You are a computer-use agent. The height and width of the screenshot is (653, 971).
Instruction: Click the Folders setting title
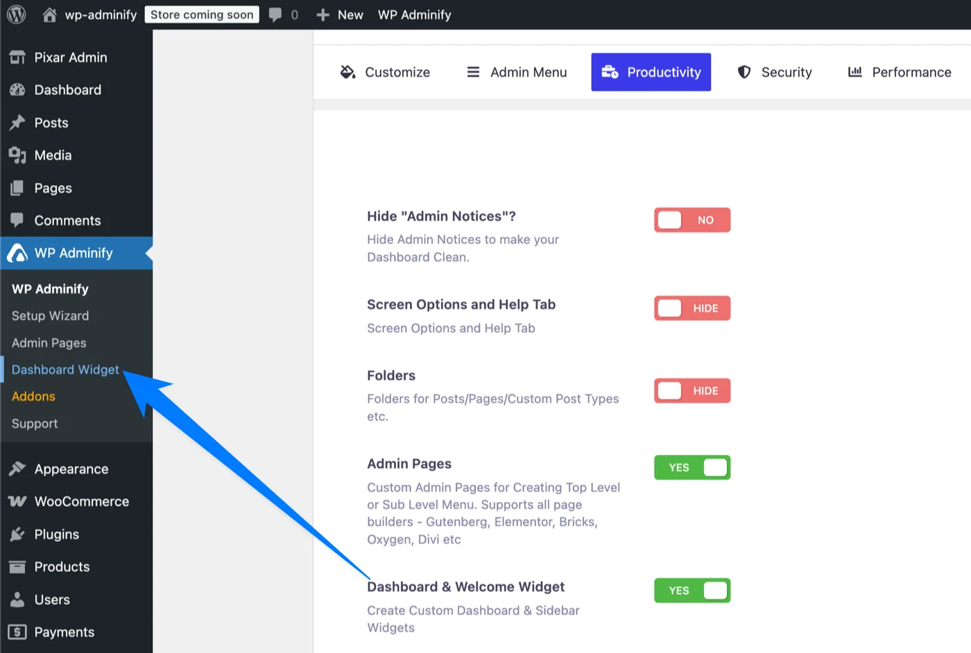point(391,376)
